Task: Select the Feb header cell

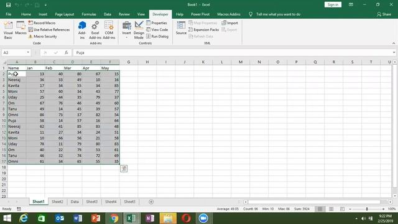Action: pyautogui.click(x=54, y=68)
